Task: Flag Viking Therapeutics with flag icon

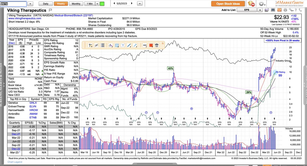Action: tap(50, 10)
